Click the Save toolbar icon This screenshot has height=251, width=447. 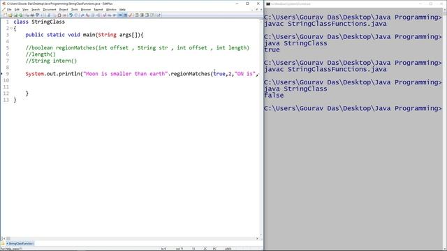[x=15, y=15]
